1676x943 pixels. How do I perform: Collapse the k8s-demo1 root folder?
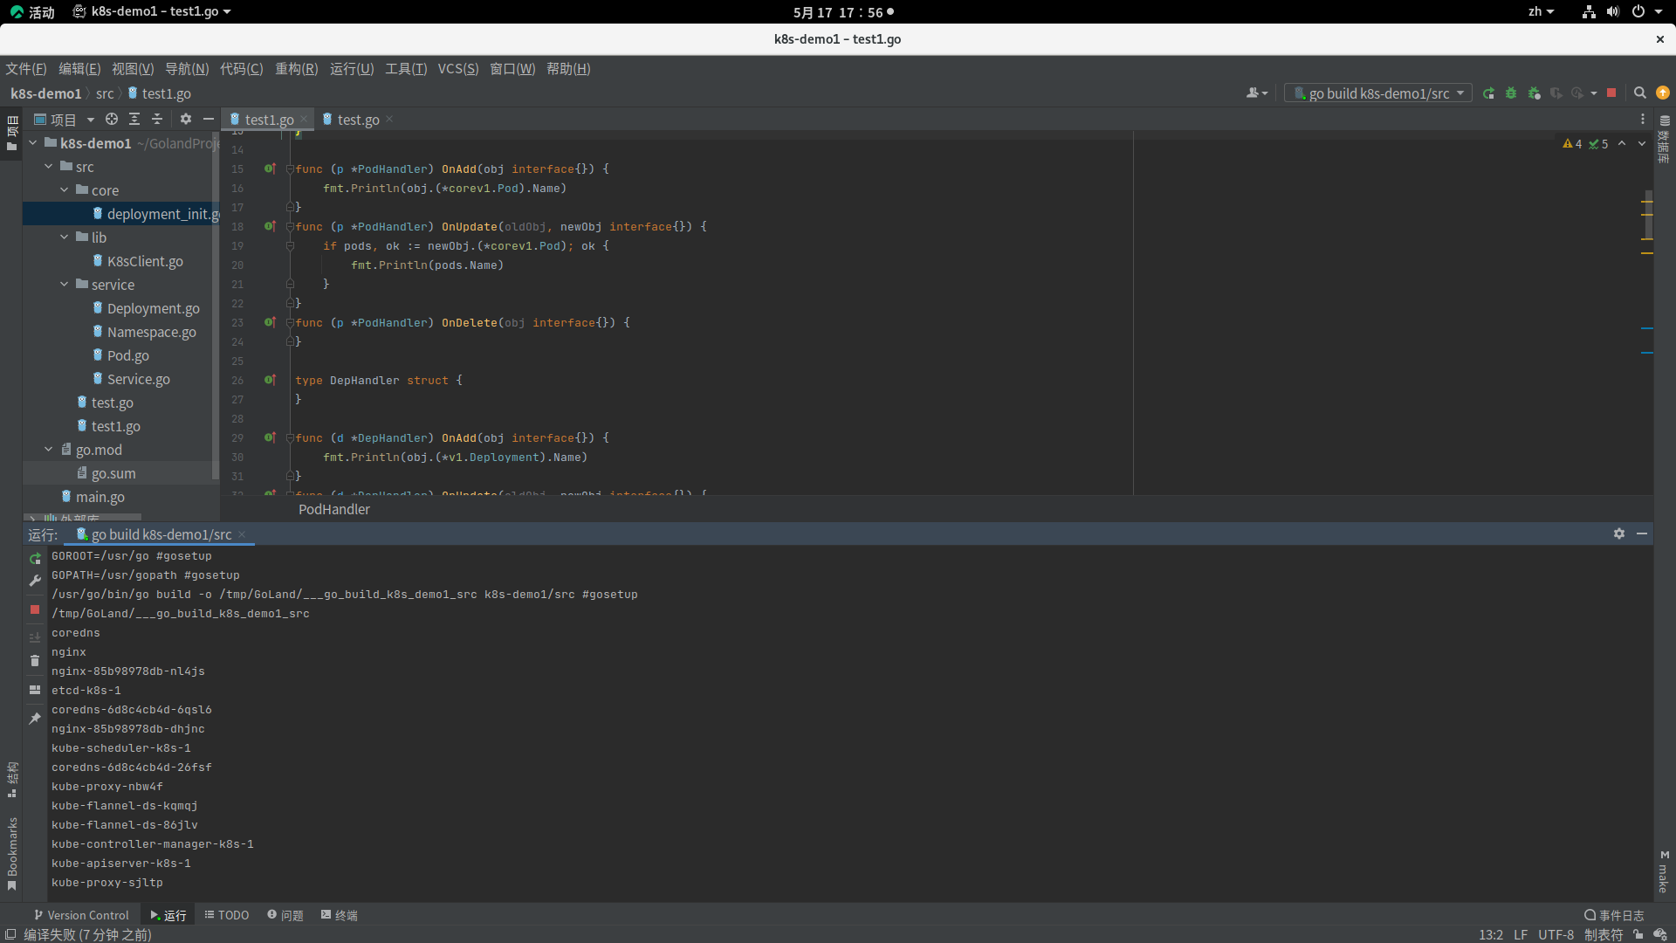point(32,142)
